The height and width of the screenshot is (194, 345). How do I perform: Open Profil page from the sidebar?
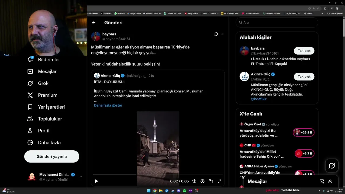(38, 131)
